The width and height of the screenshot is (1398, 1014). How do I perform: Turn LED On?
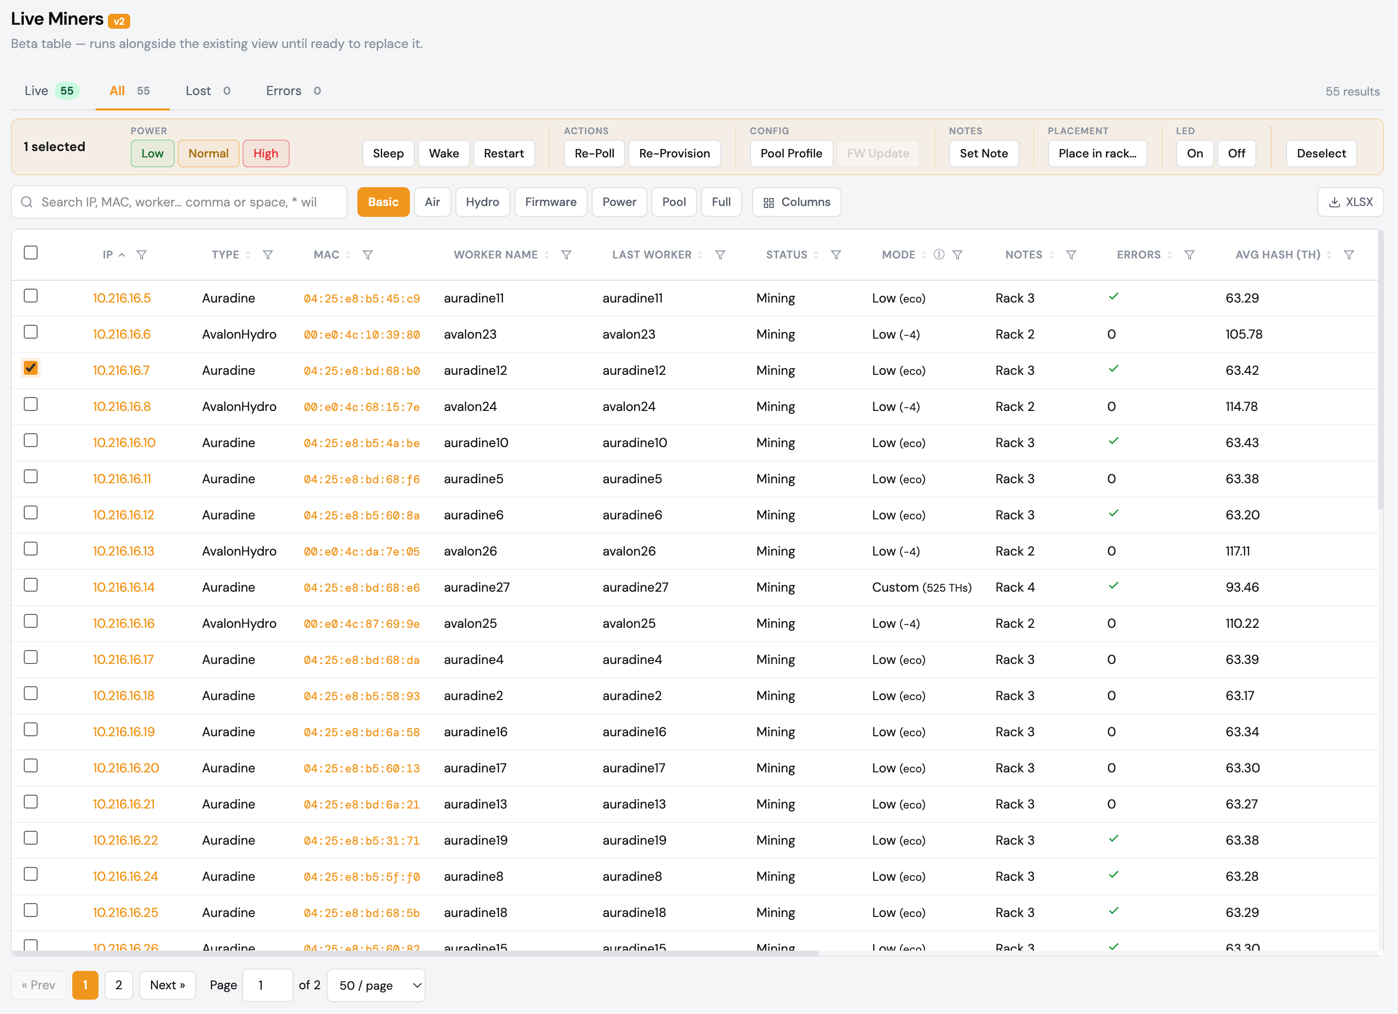pos(1195,153)
